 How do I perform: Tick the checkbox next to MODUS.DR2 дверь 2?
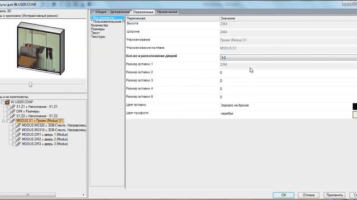[14, 139]
